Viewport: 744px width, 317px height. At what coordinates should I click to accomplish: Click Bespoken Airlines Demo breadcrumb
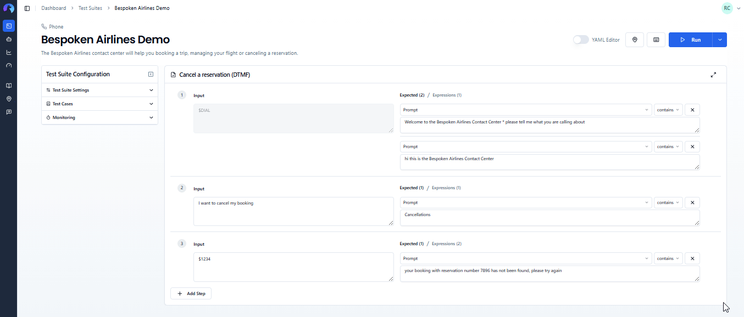coord(142,8)
